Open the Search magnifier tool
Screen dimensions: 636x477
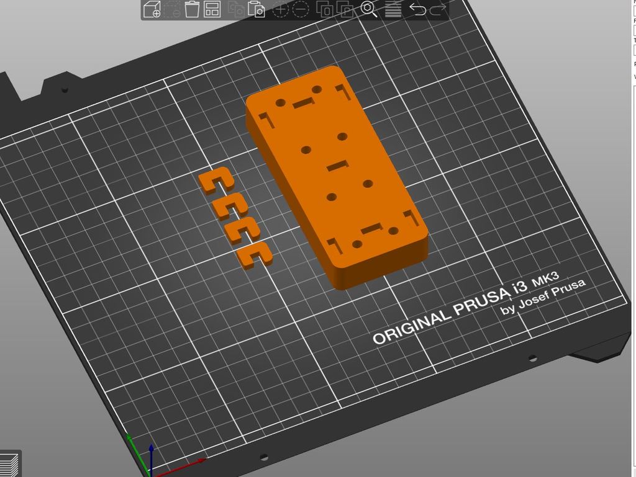(x=369, y=9)
